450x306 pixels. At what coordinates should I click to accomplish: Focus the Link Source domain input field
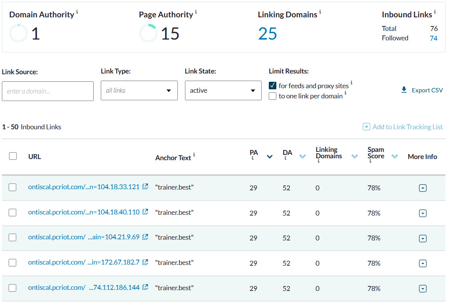[48, 91]
